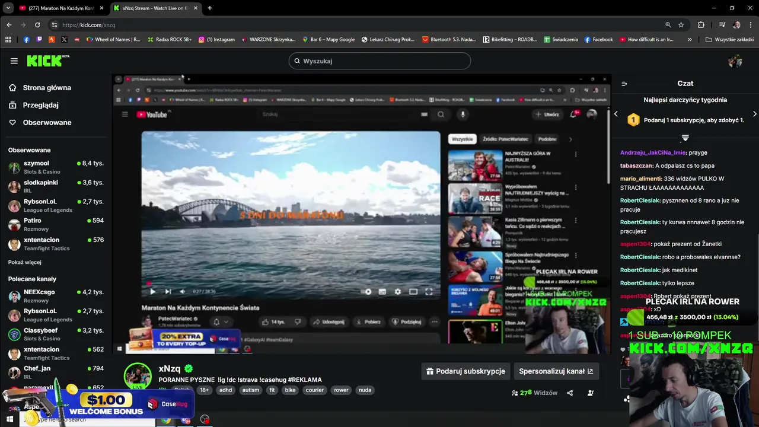Click the Chrome icon in the taskbar
Screen dimensions: 759x427
coord(166,419)
